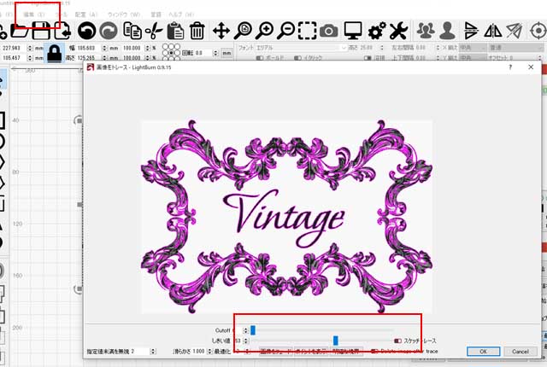Click the mm unit button by rotation
The height and width of the screenshot is (367, 547).
pos(226,53)
